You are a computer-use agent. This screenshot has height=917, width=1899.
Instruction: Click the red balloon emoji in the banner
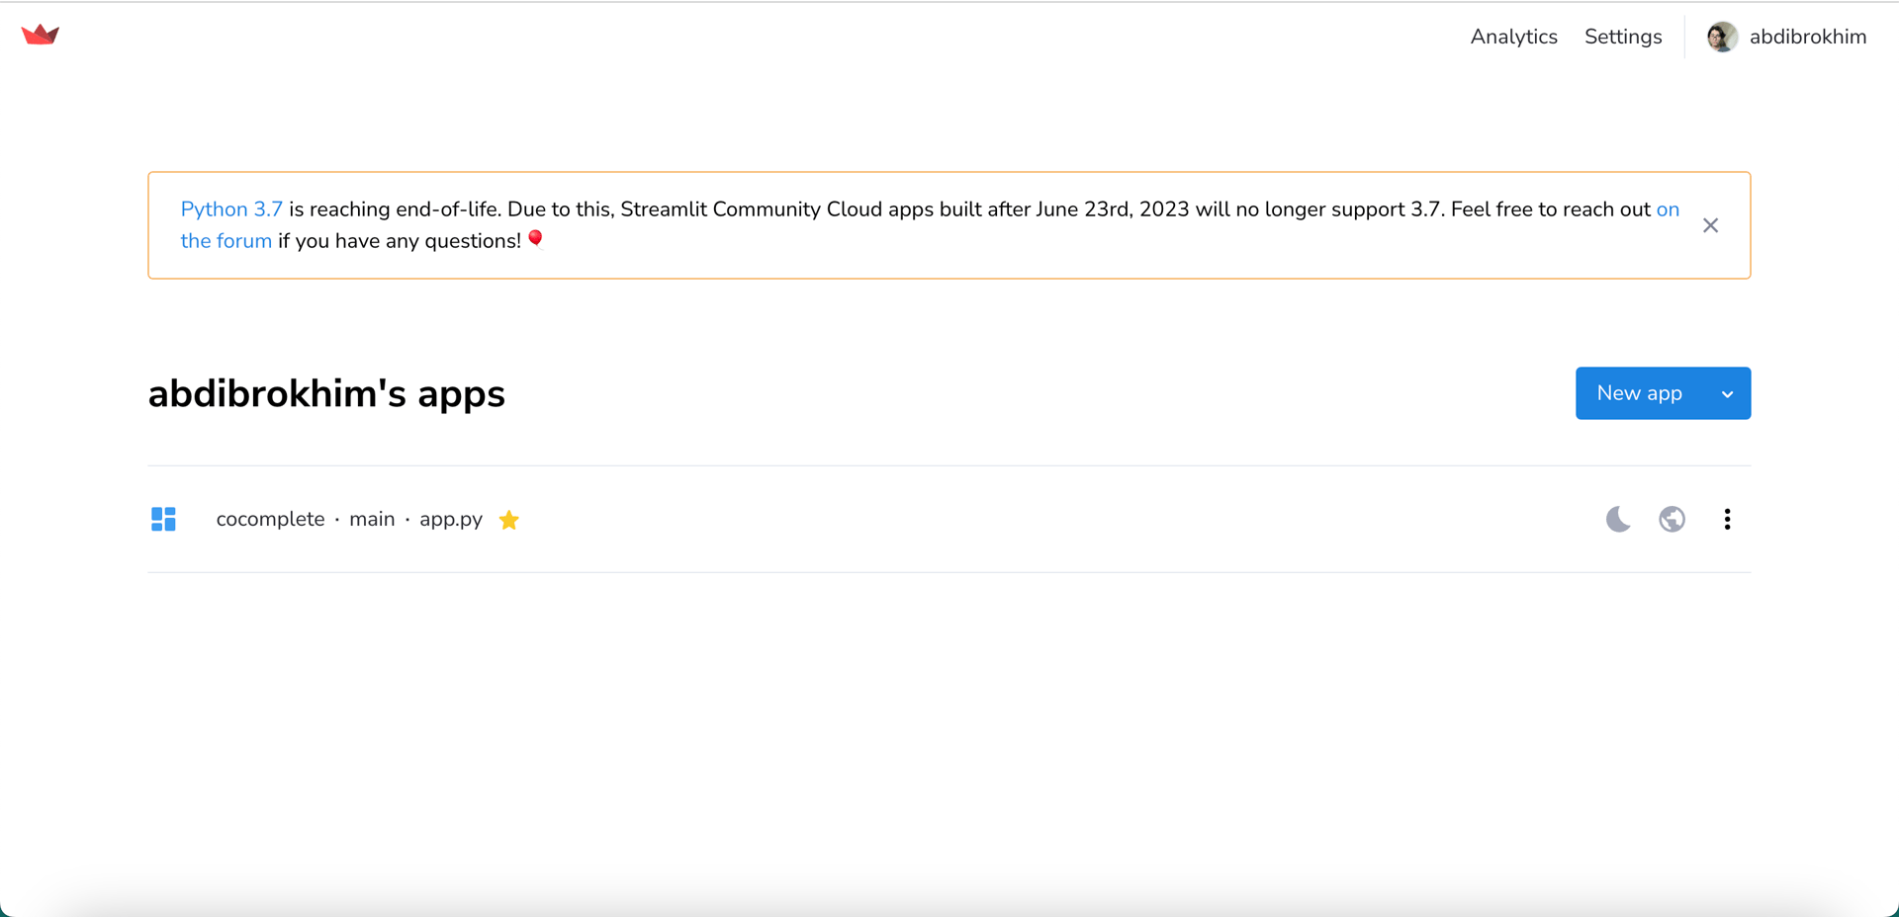click(x=535, y=239)
